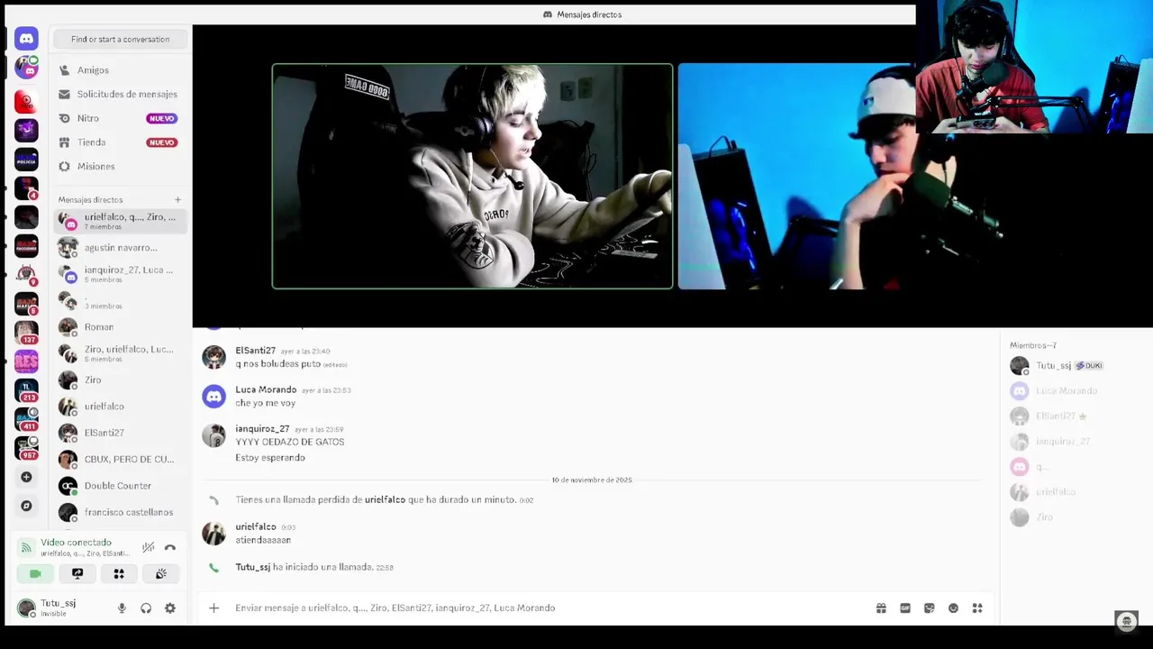The image size is (1153, 649).
Task: Click Tutu_ssj ha iniciado una llamada
Action: 304,567
